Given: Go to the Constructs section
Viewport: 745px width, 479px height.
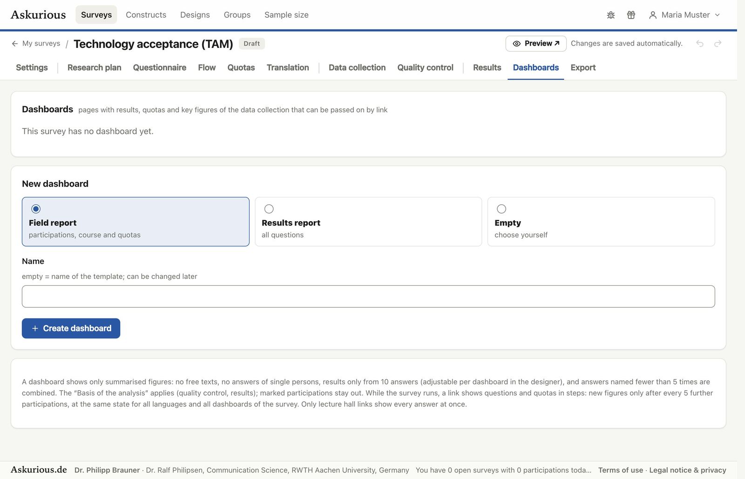Looking at the screenshot, I should [146, 15].
